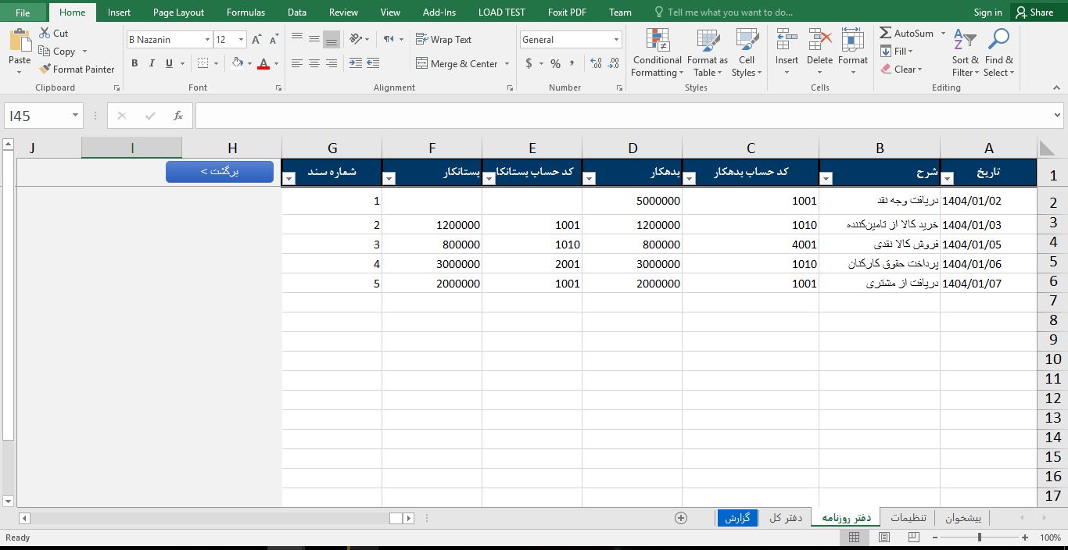Switch to the گزارش sheet tab
1068x550 pixels.
pos(737,517)
